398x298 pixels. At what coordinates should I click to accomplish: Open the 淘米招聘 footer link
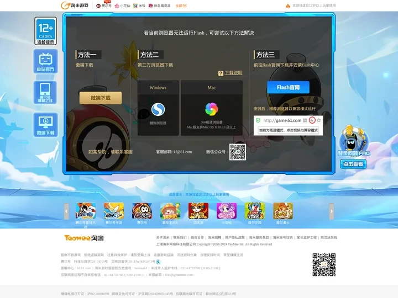214,237
